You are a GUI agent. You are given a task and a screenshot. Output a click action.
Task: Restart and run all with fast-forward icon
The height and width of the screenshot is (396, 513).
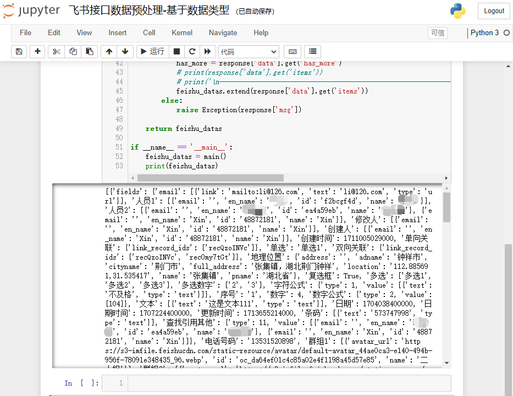(x=208, y=51)
